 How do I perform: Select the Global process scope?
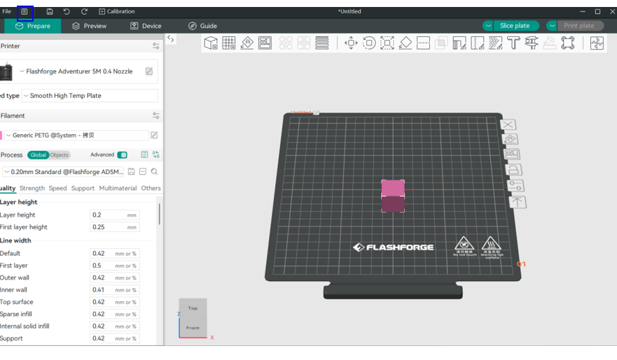point(38,155)
